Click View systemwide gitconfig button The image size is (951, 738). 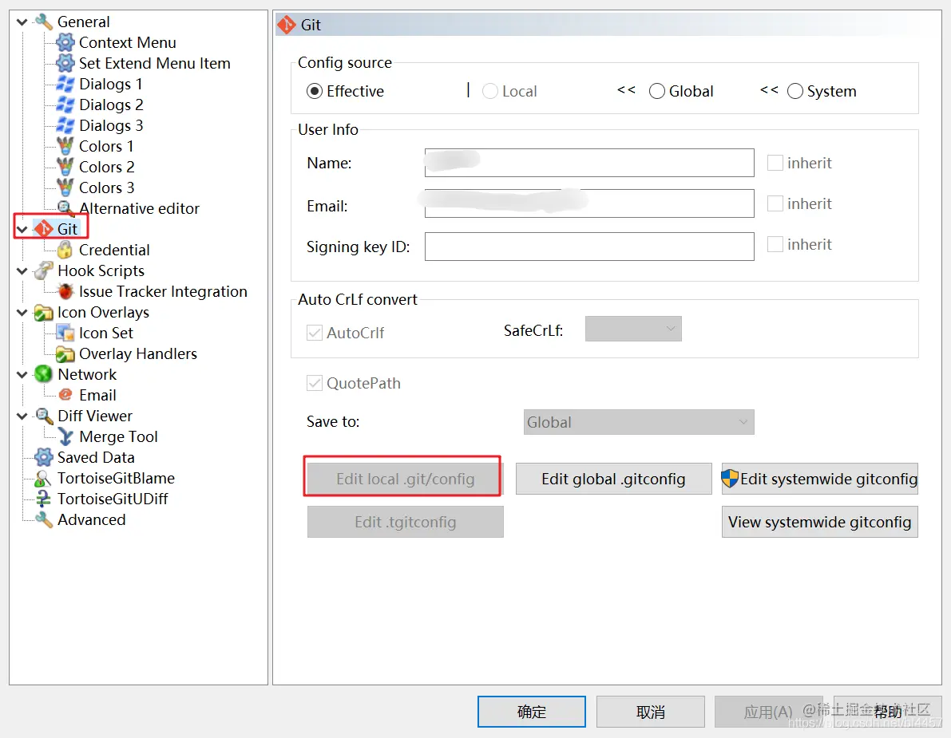coord(819,522)
